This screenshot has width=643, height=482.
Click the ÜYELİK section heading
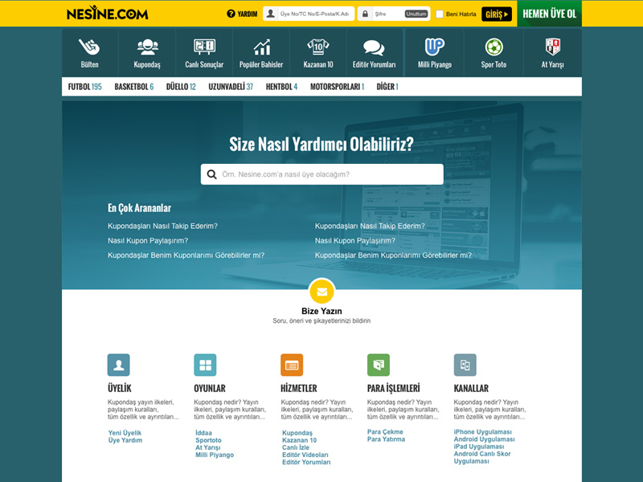coord(119,388)
